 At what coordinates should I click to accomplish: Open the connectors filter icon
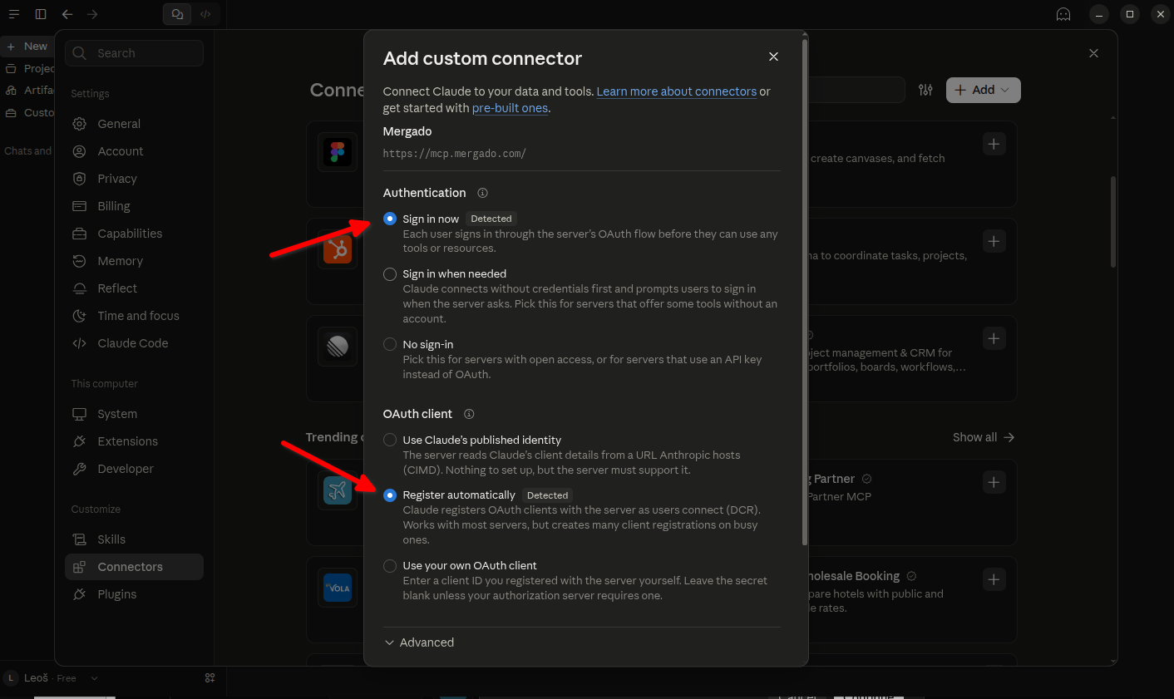[925, 90]
